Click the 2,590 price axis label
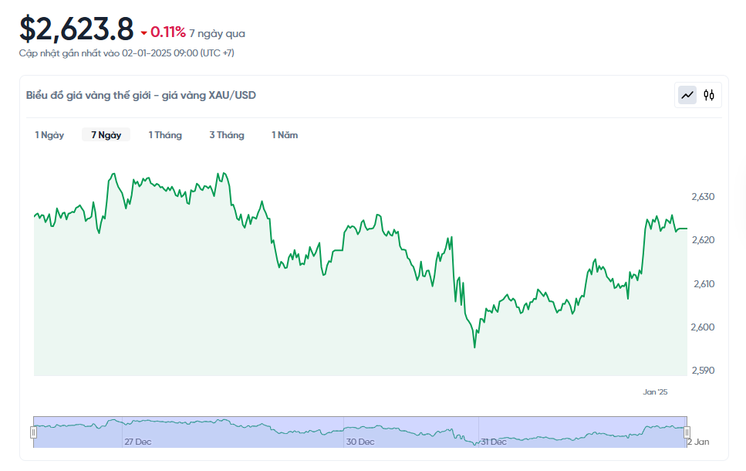This screenshot has width=746, height=471. pyautogui.click(x=703, y=371)
